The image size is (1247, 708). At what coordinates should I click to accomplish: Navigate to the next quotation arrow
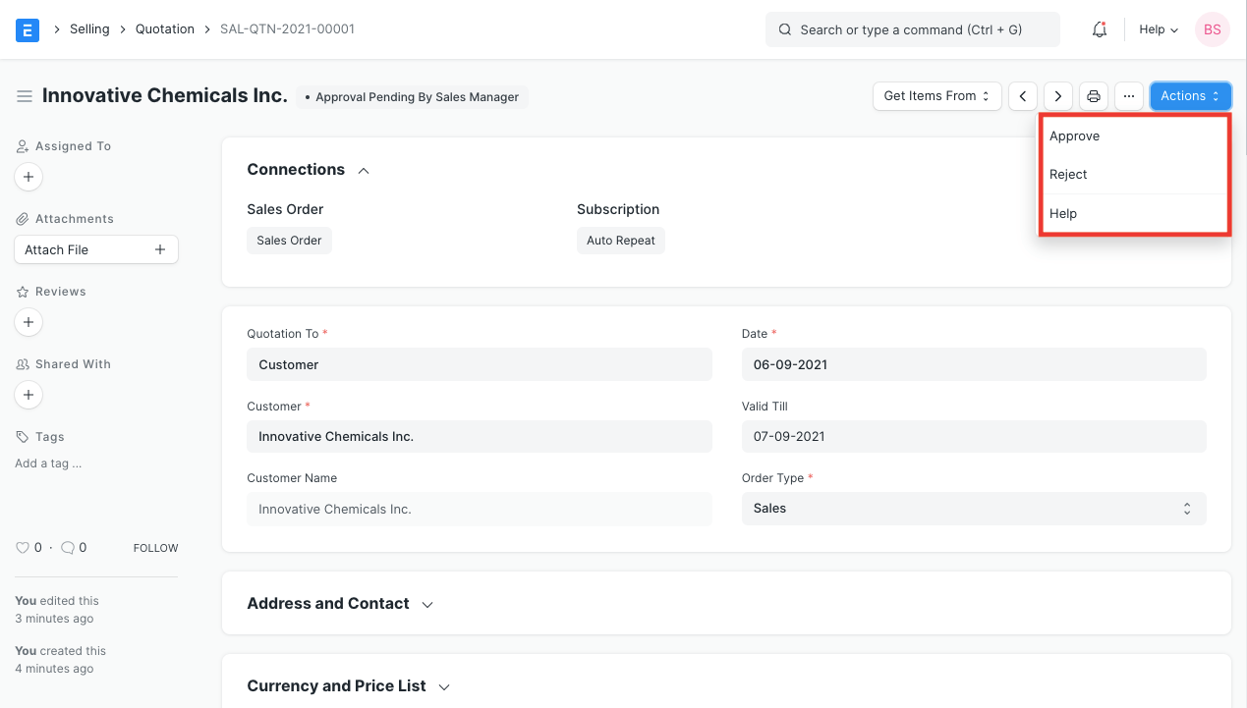(x=1057, y=95)
